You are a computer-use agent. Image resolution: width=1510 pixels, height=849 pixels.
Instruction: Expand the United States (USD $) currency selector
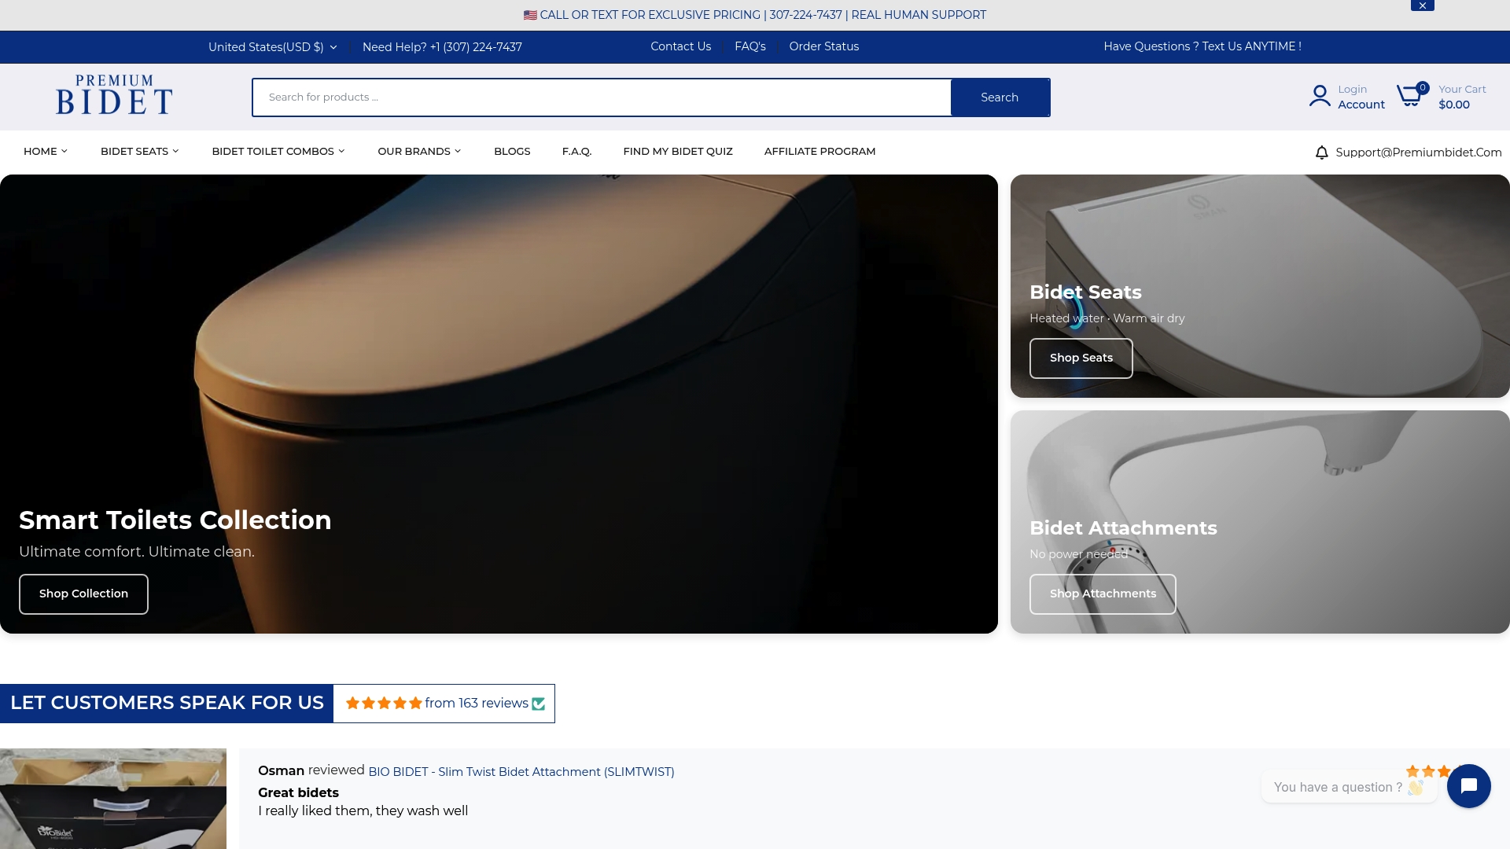(271, 47)
